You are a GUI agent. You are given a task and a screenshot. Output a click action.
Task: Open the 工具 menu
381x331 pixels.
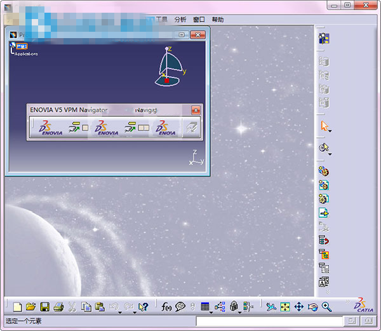click(161, 20)
